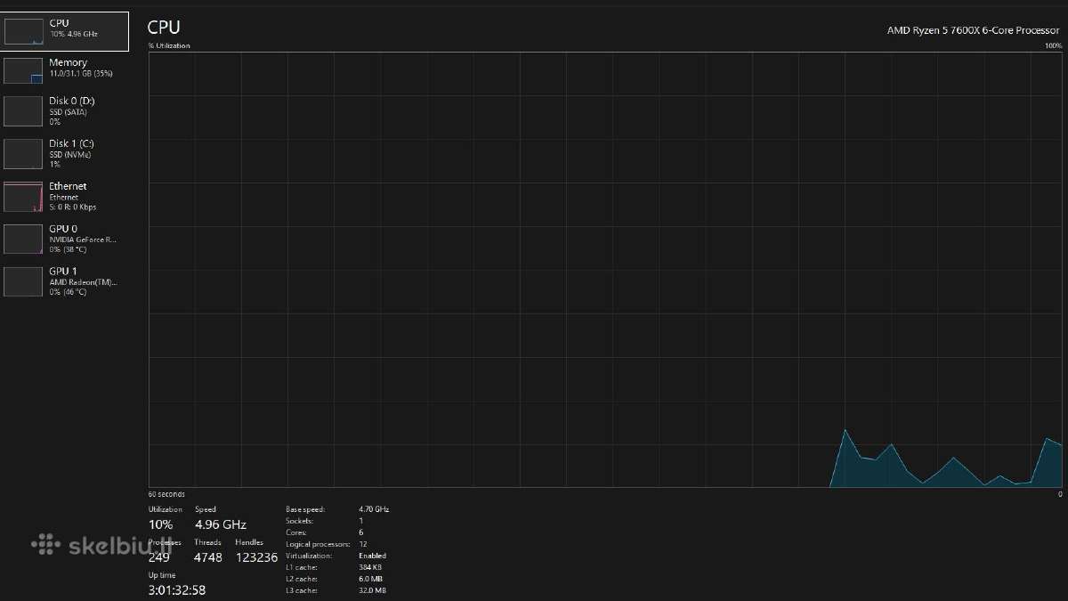Open the GPU 1 AMD Radeon entry

[65, 281]
